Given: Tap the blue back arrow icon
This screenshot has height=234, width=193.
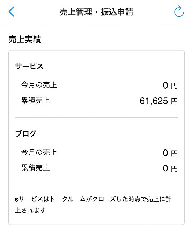Looking at the screenshot, I should click(x=12, y=12).
